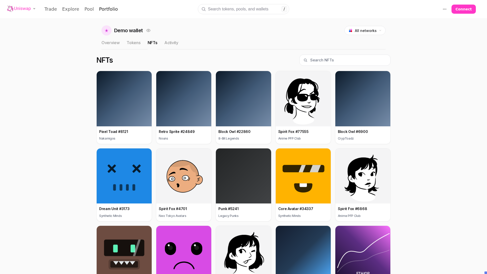Open the Pool menu
Screen dimensions: 487x274
[89, 9]
